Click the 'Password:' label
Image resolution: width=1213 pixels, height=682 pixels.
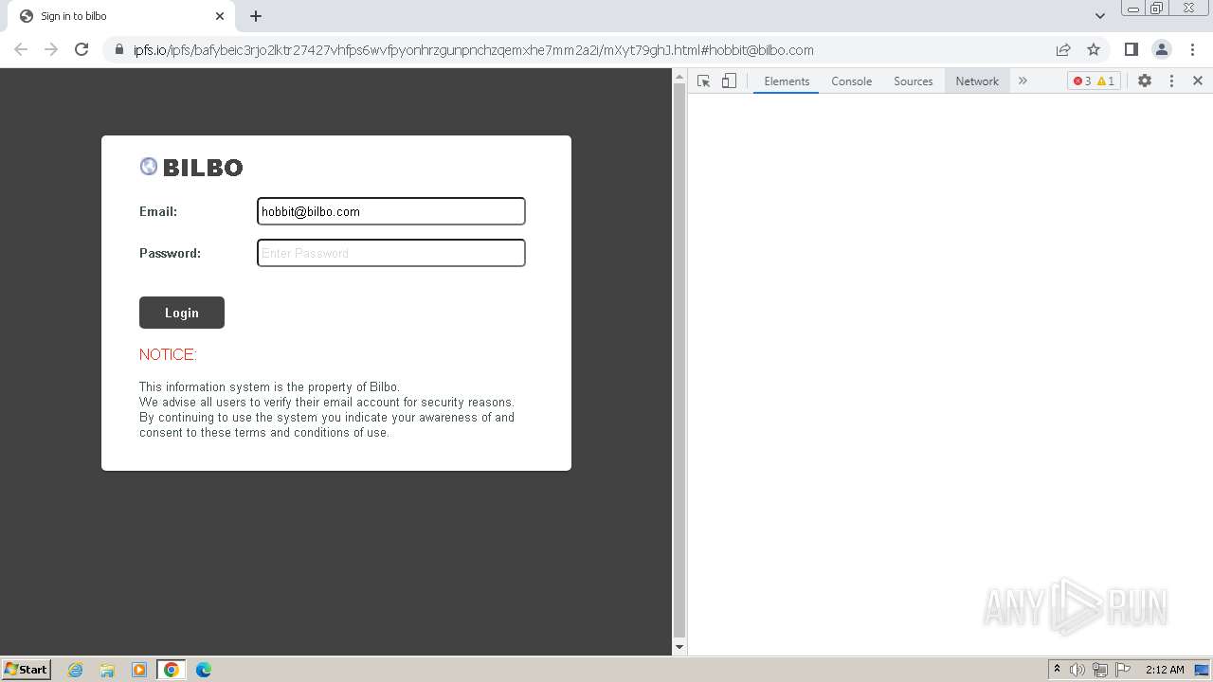pyautogui.click(x=170, y=253)
